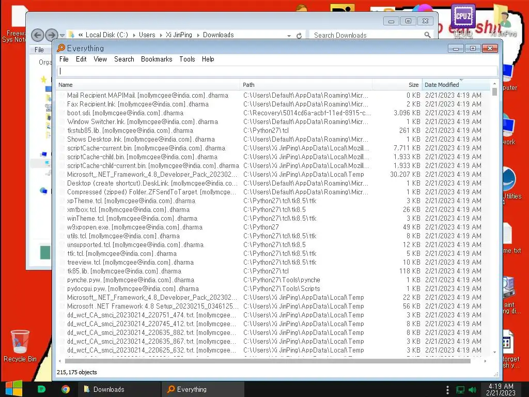Image resolution: width=529 pixels, height=397 pixels.
Task: Launch Google Chrome from the taskbar
Action: pos(66,389)
